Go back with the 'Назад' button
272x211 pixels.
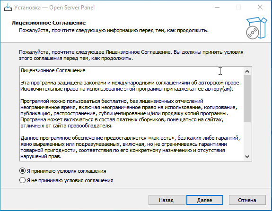point(167,200)
